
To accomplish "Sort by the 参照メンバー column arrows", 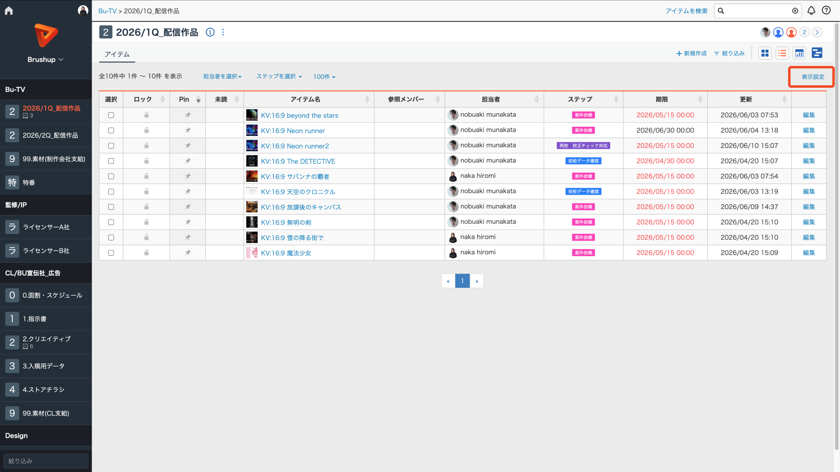I will coord(438,100).
